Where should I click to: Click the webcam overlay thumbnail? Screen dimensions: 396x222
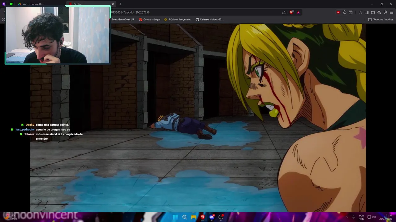pyautogui.click(x=58, y=35)
